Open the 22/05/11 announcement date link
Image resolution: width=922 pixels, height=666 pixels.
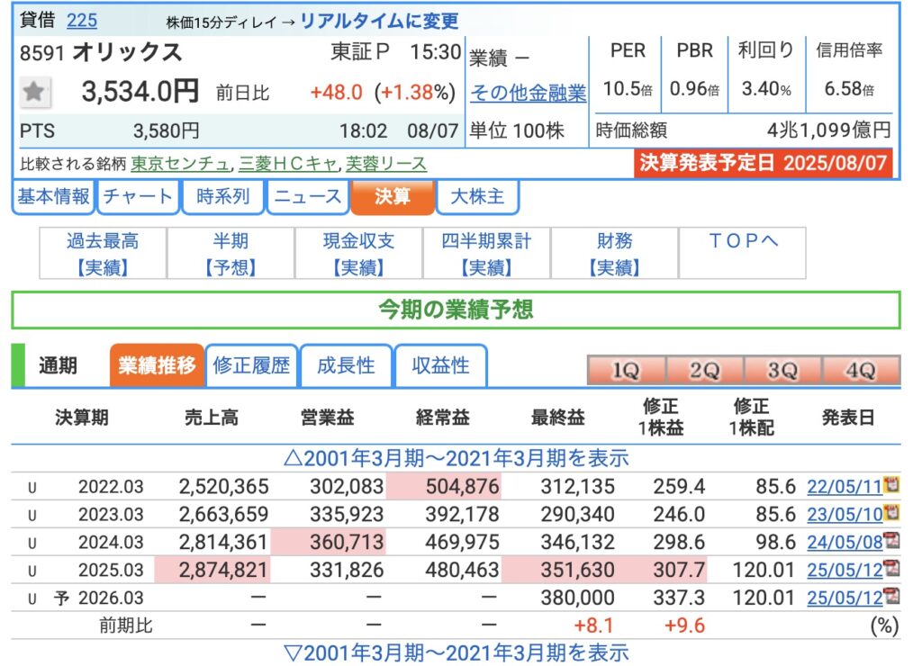845,487
